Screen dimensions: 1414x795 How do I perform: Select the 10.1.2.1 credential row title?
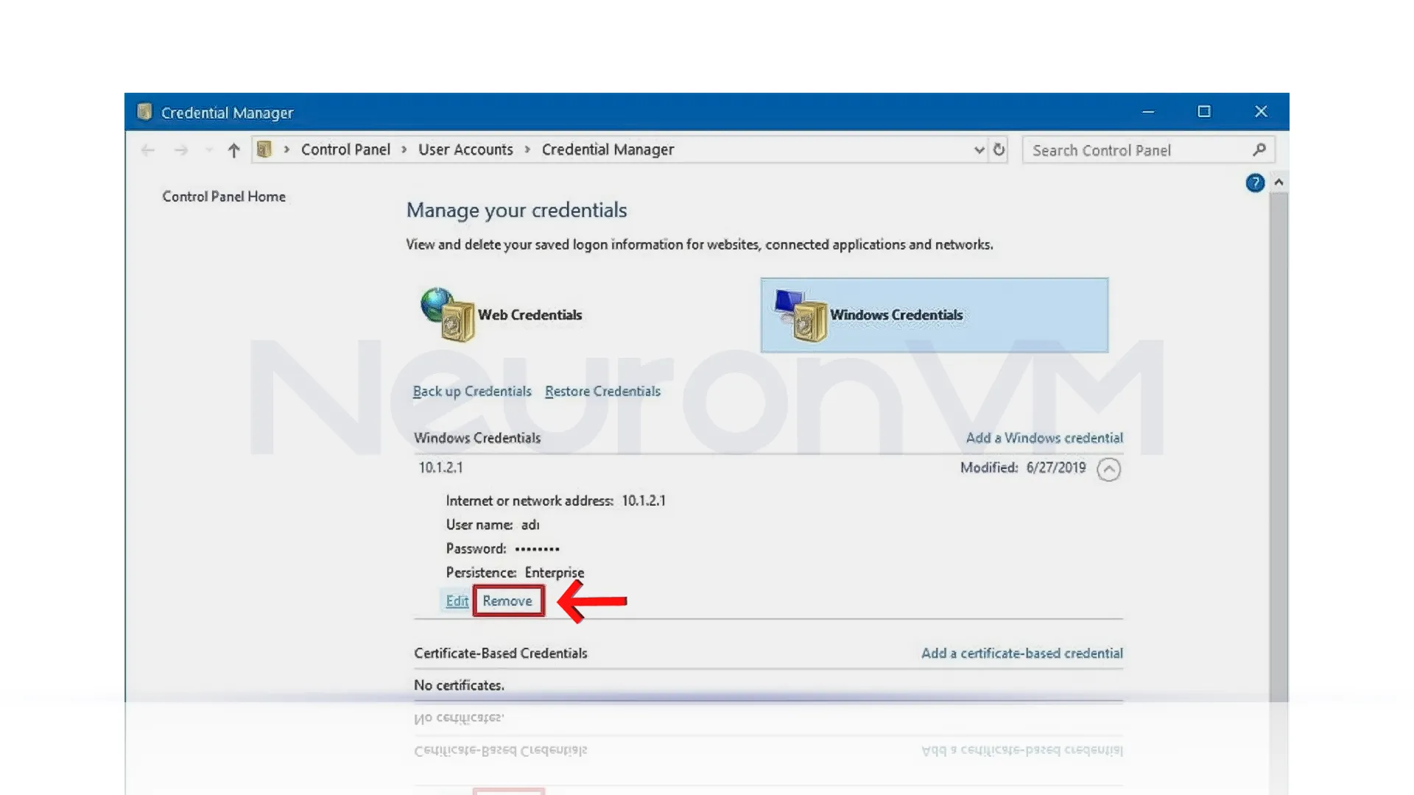click(x=440, y=467)
